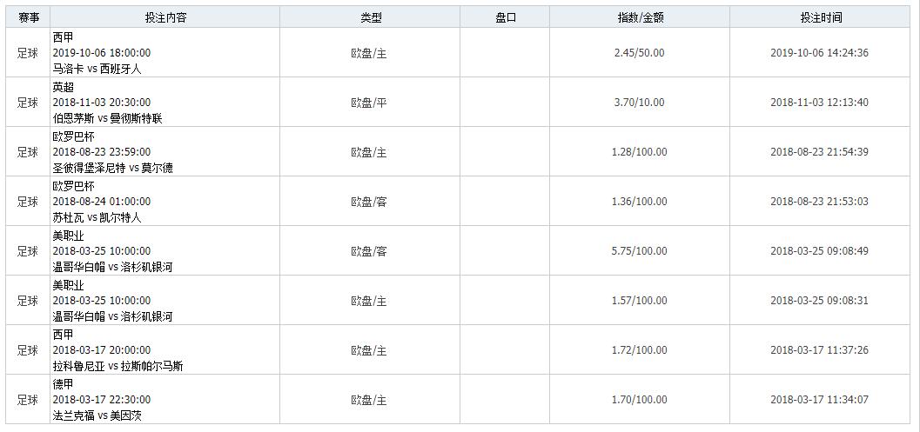
Task: Click the 2.45/50.00 odds cell
Action: [x=639, y=53]
